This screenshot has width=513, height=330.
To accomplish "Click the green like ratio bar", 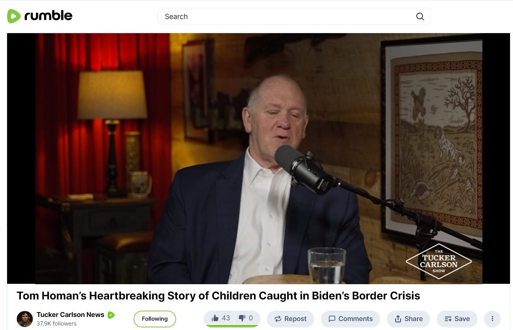I will (x=232, y=326).
